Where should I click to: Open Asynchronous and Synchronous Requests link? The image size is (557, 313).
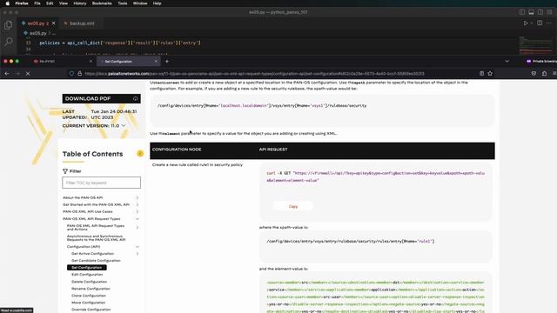pos(96,237)
